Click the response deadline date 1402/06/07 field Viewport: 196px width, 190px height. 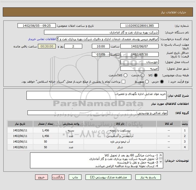[x=139, y=46]
